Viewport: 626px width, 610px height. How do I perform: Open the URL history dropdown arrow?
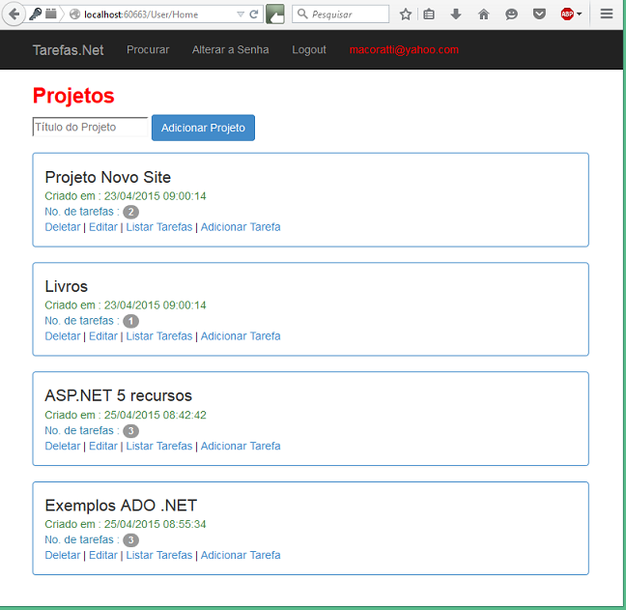(241, 15)
